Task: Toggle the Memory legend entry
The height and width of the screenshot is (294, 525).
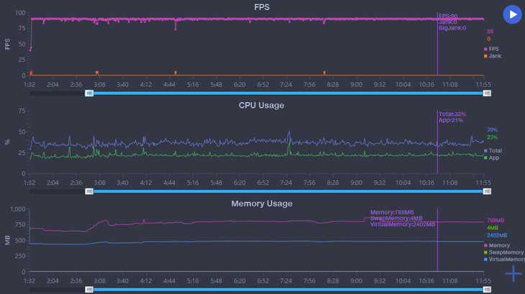Action: click(498, 245)
